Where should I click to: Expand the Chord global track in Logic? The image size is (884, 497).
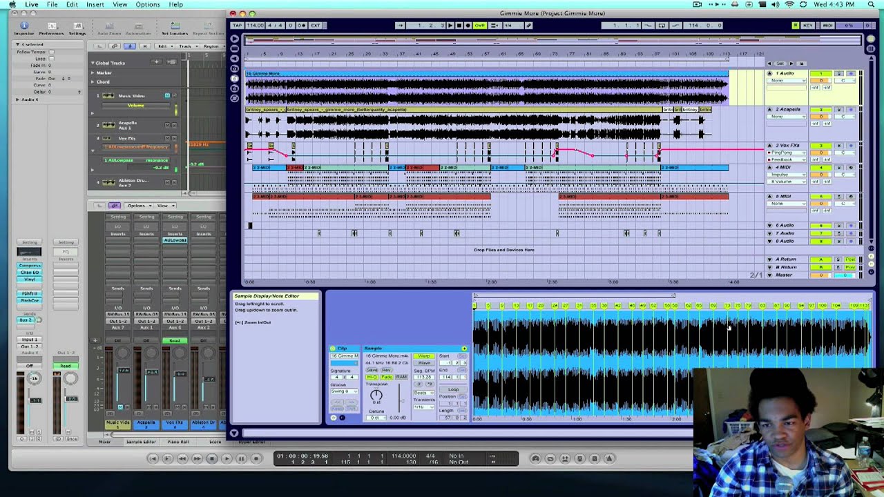pyautogui.click(x=93, y=82)
